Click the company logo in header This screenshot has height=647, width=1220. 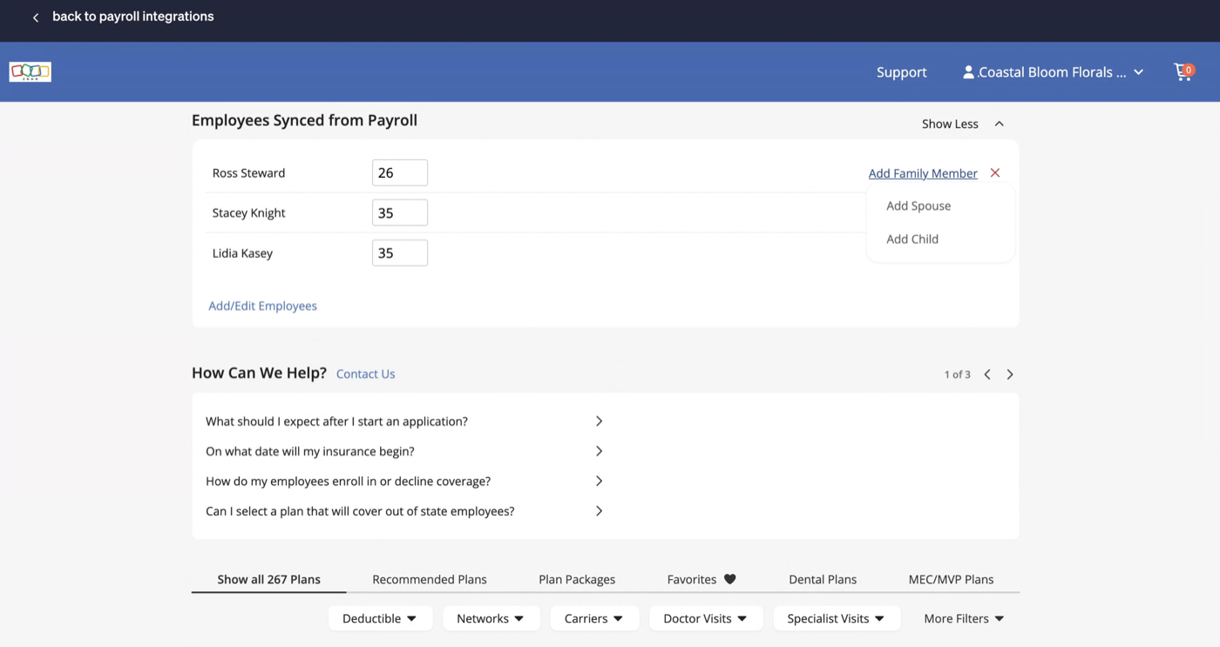pyautogui.click(x=30, y=71)
